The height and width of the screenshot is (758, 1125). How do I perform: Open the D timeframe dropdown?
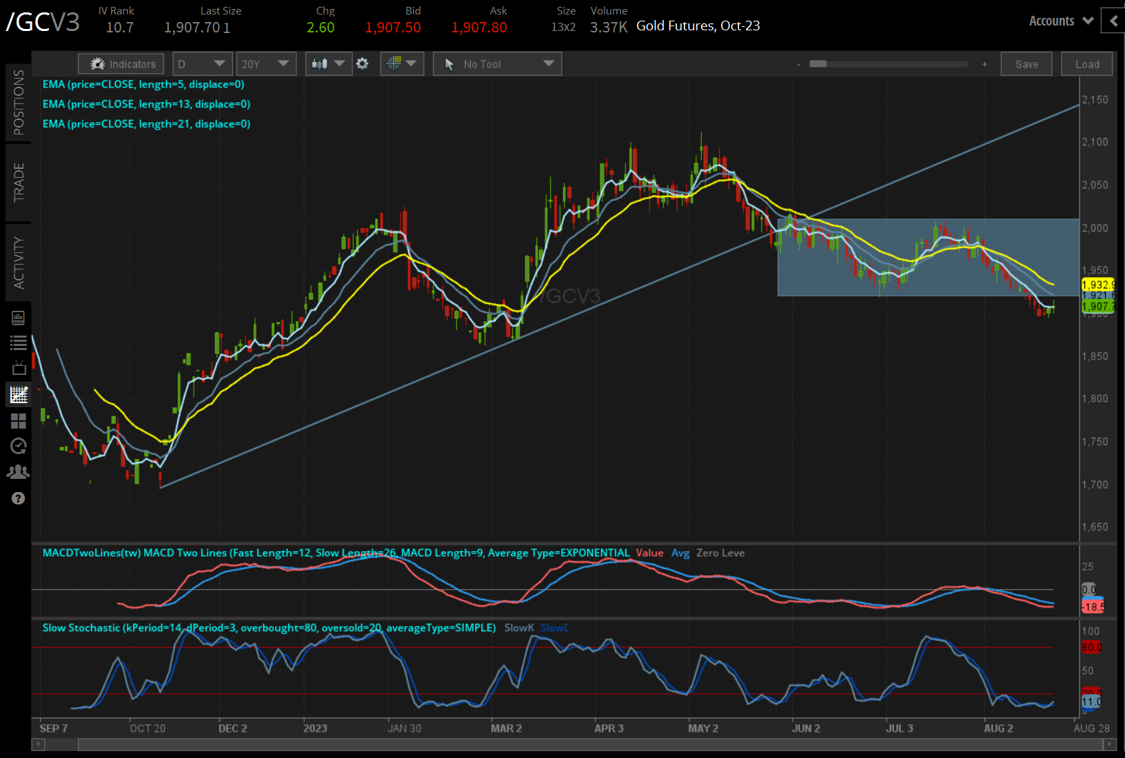[x=202, y=63]
